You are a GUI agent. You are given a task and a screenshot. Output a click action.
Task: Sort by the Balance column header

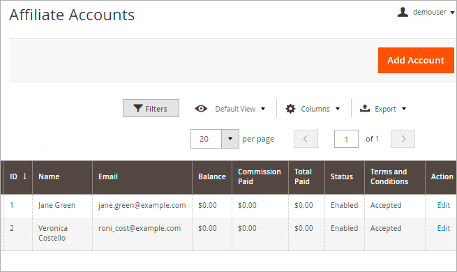[x=212, y=177]
